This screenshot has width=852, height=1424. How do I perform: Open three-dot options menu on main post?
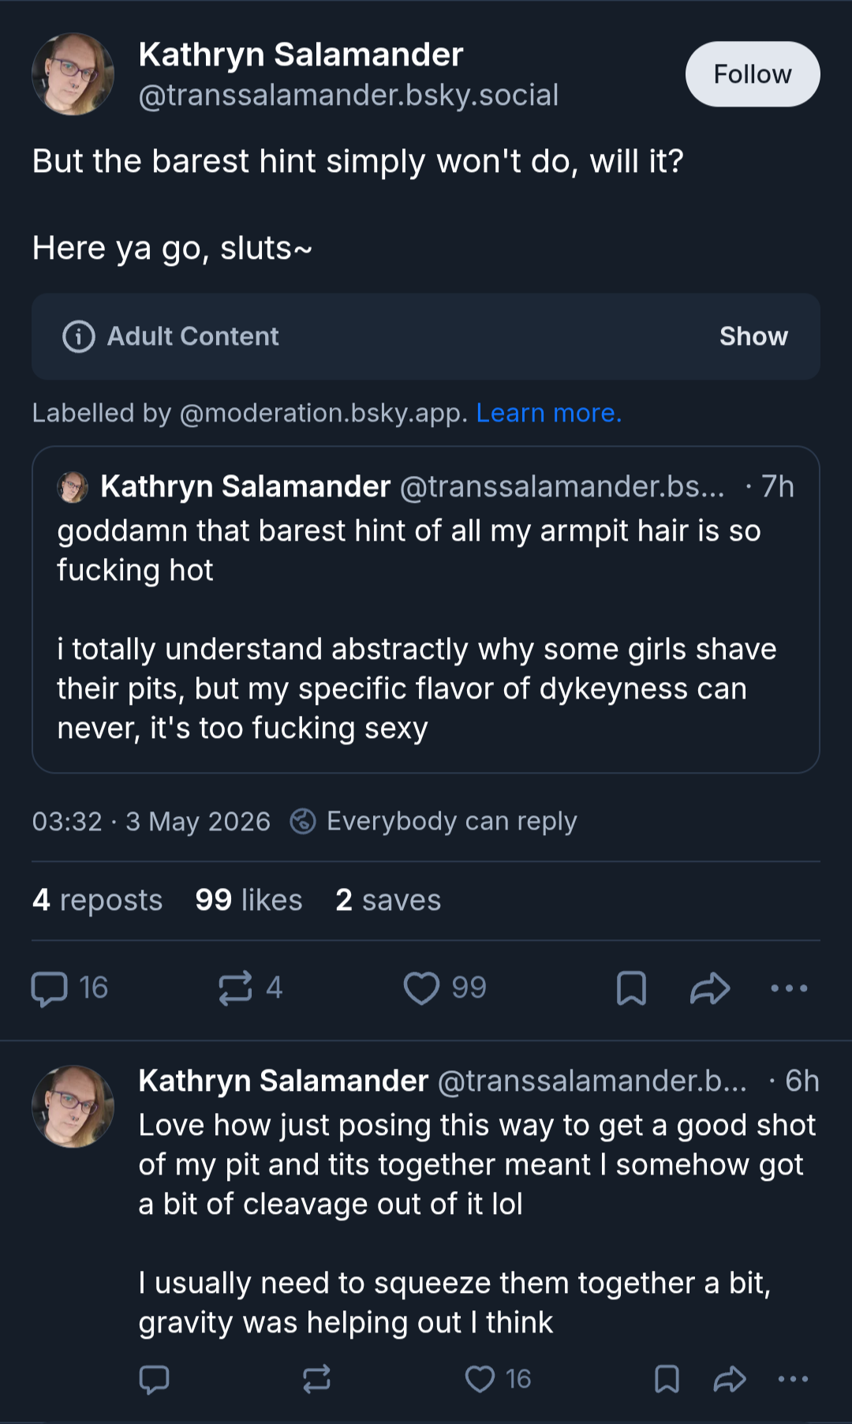tap(789, 988)
